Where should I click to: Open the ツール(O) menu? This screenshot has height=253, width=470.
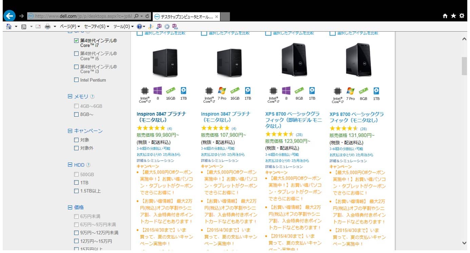click(123, 26)
